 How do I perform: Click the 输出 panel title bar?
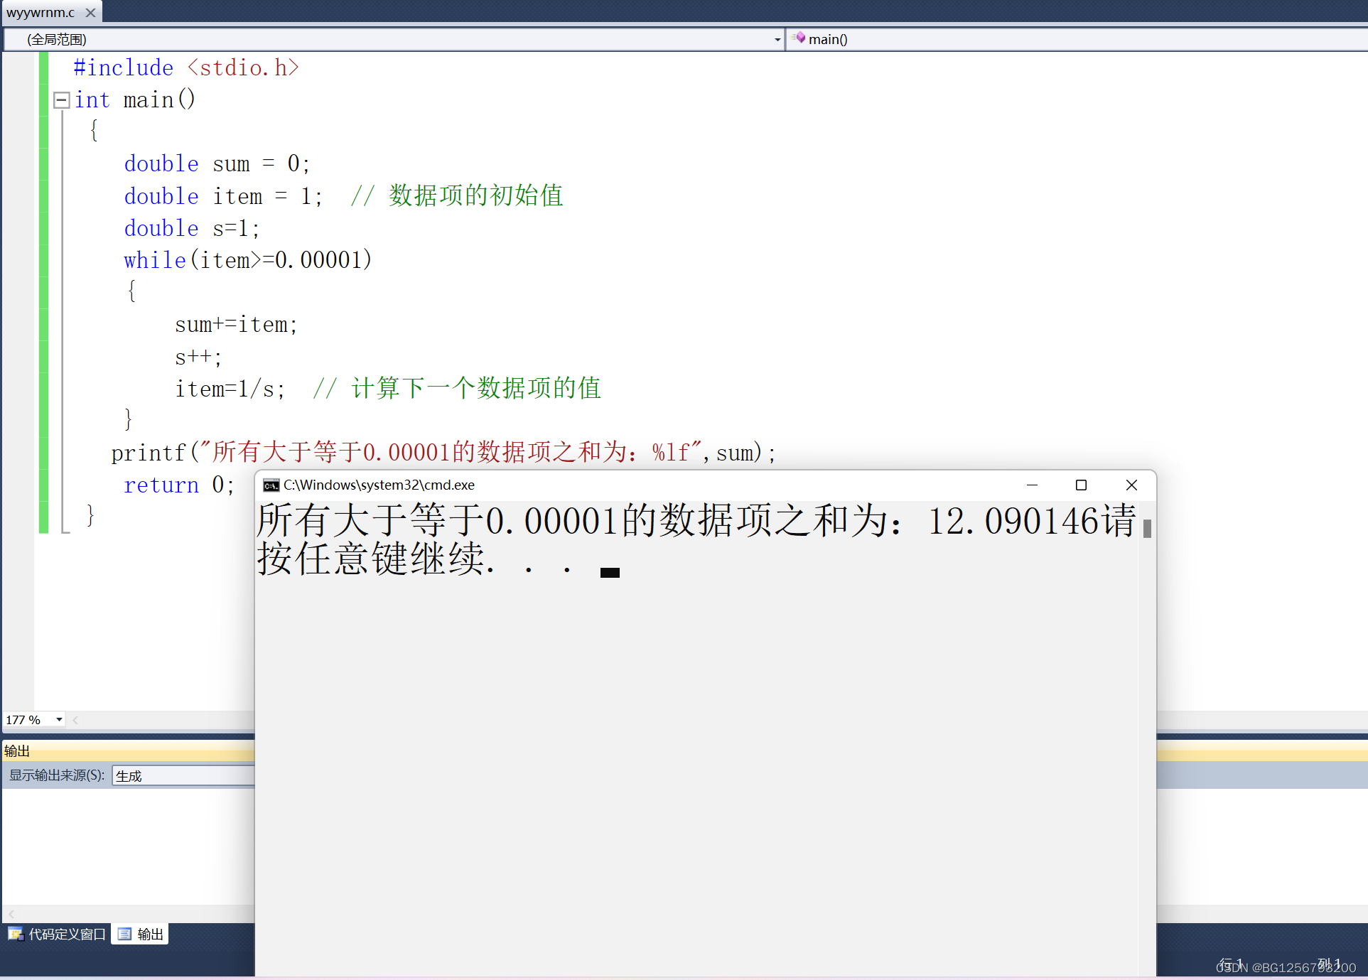[128, 751]
